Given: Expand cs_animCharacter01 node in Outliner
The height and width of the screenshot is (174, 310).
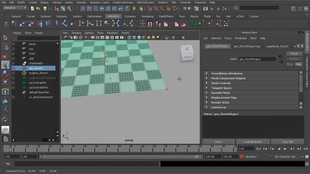Looking at the screenshot, I should pos(14,97).
